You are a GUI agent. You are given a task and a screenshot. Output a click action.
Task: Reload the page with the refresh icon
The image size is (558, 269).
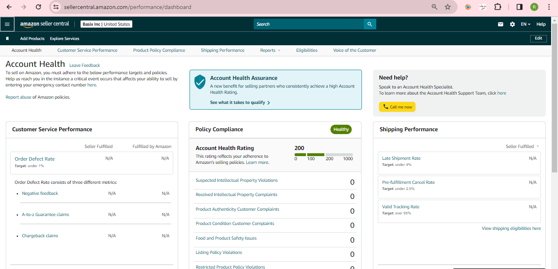(38, 7)
